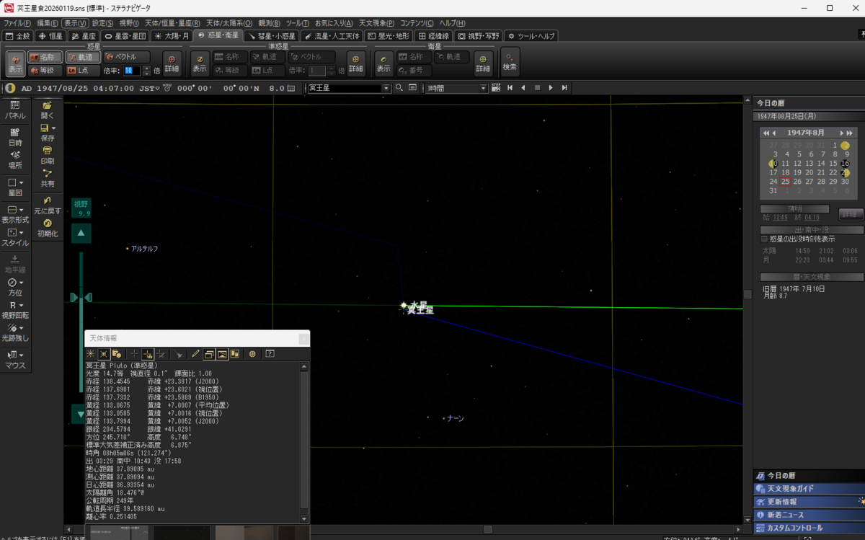Switch to the 彗星・小惑星 tab
The height and width of the screenshot is (540, 865).
(271, 35)
